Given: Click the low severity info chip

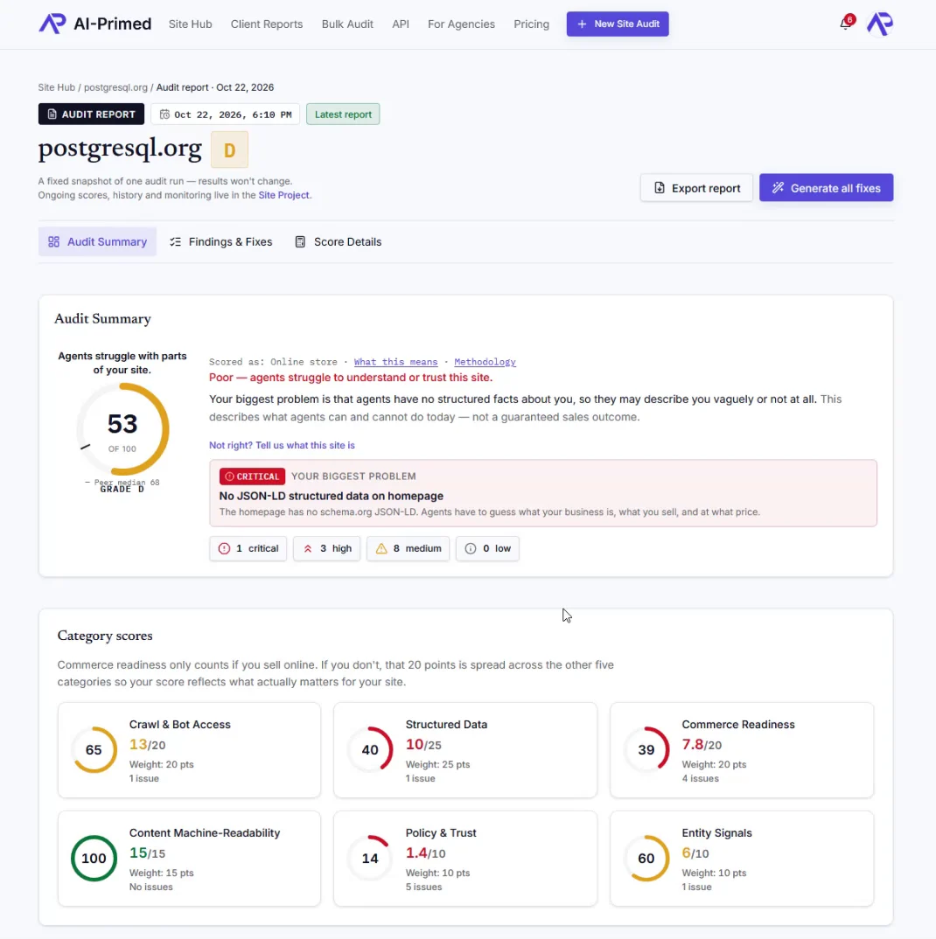Looking at the screenshot, I should [488, 548].
